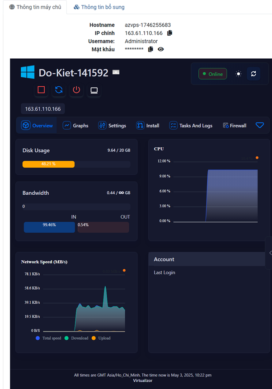Copy the main IP address 163.61.110.166
272x389 pixels.
point(170,33)
